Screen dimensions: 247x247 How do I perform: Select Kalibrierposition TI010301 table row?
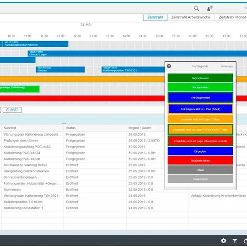coord(124,202)
